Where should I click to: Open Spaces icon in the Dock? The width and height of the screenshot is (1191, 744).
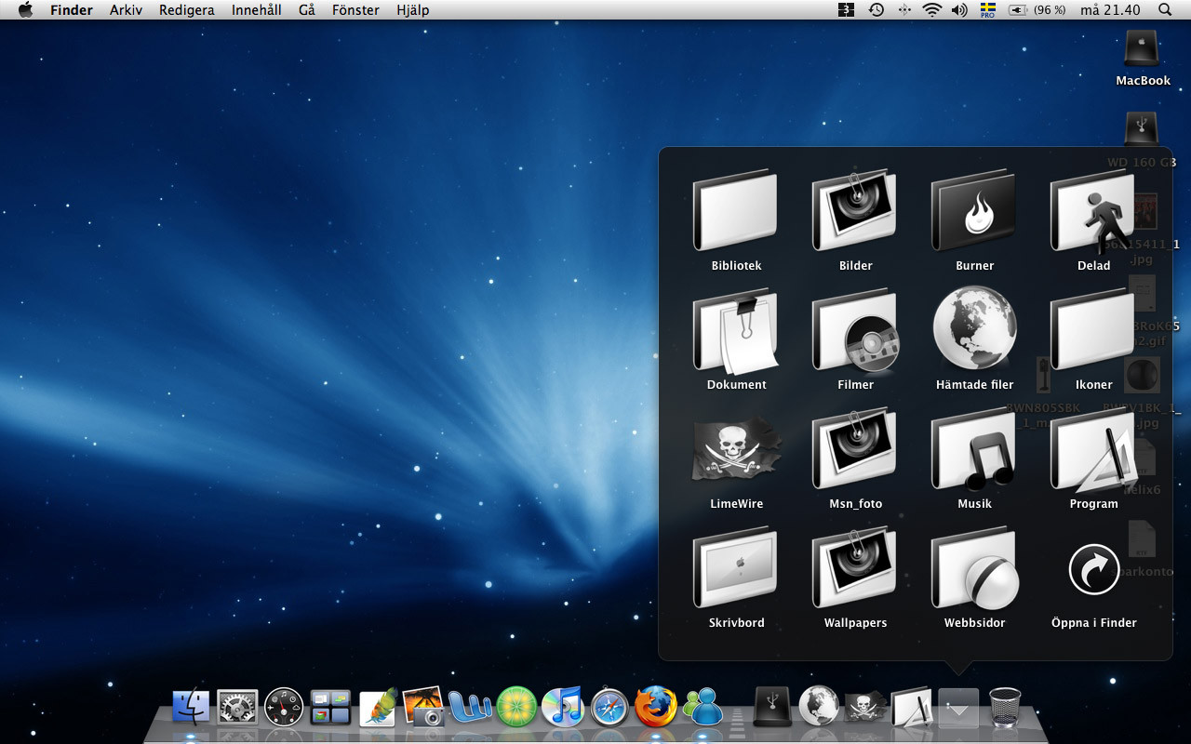[x=330, y=707]
